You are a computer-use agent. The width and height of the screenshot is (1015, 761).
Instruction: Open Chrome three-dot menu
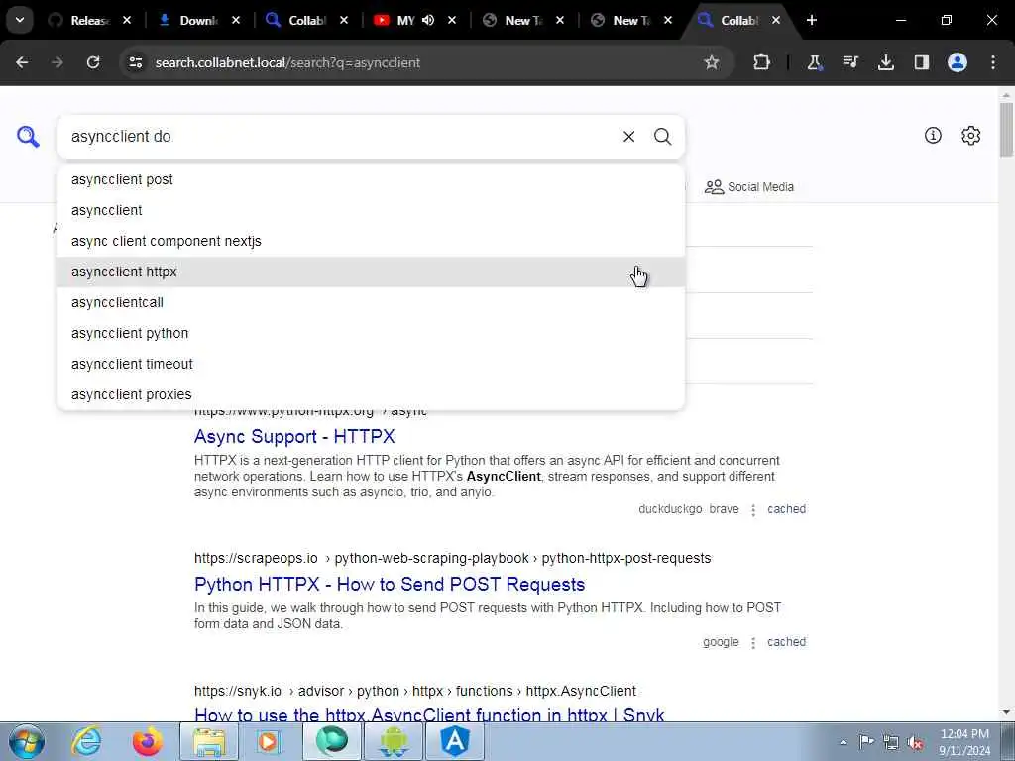(x=992, y=62)
